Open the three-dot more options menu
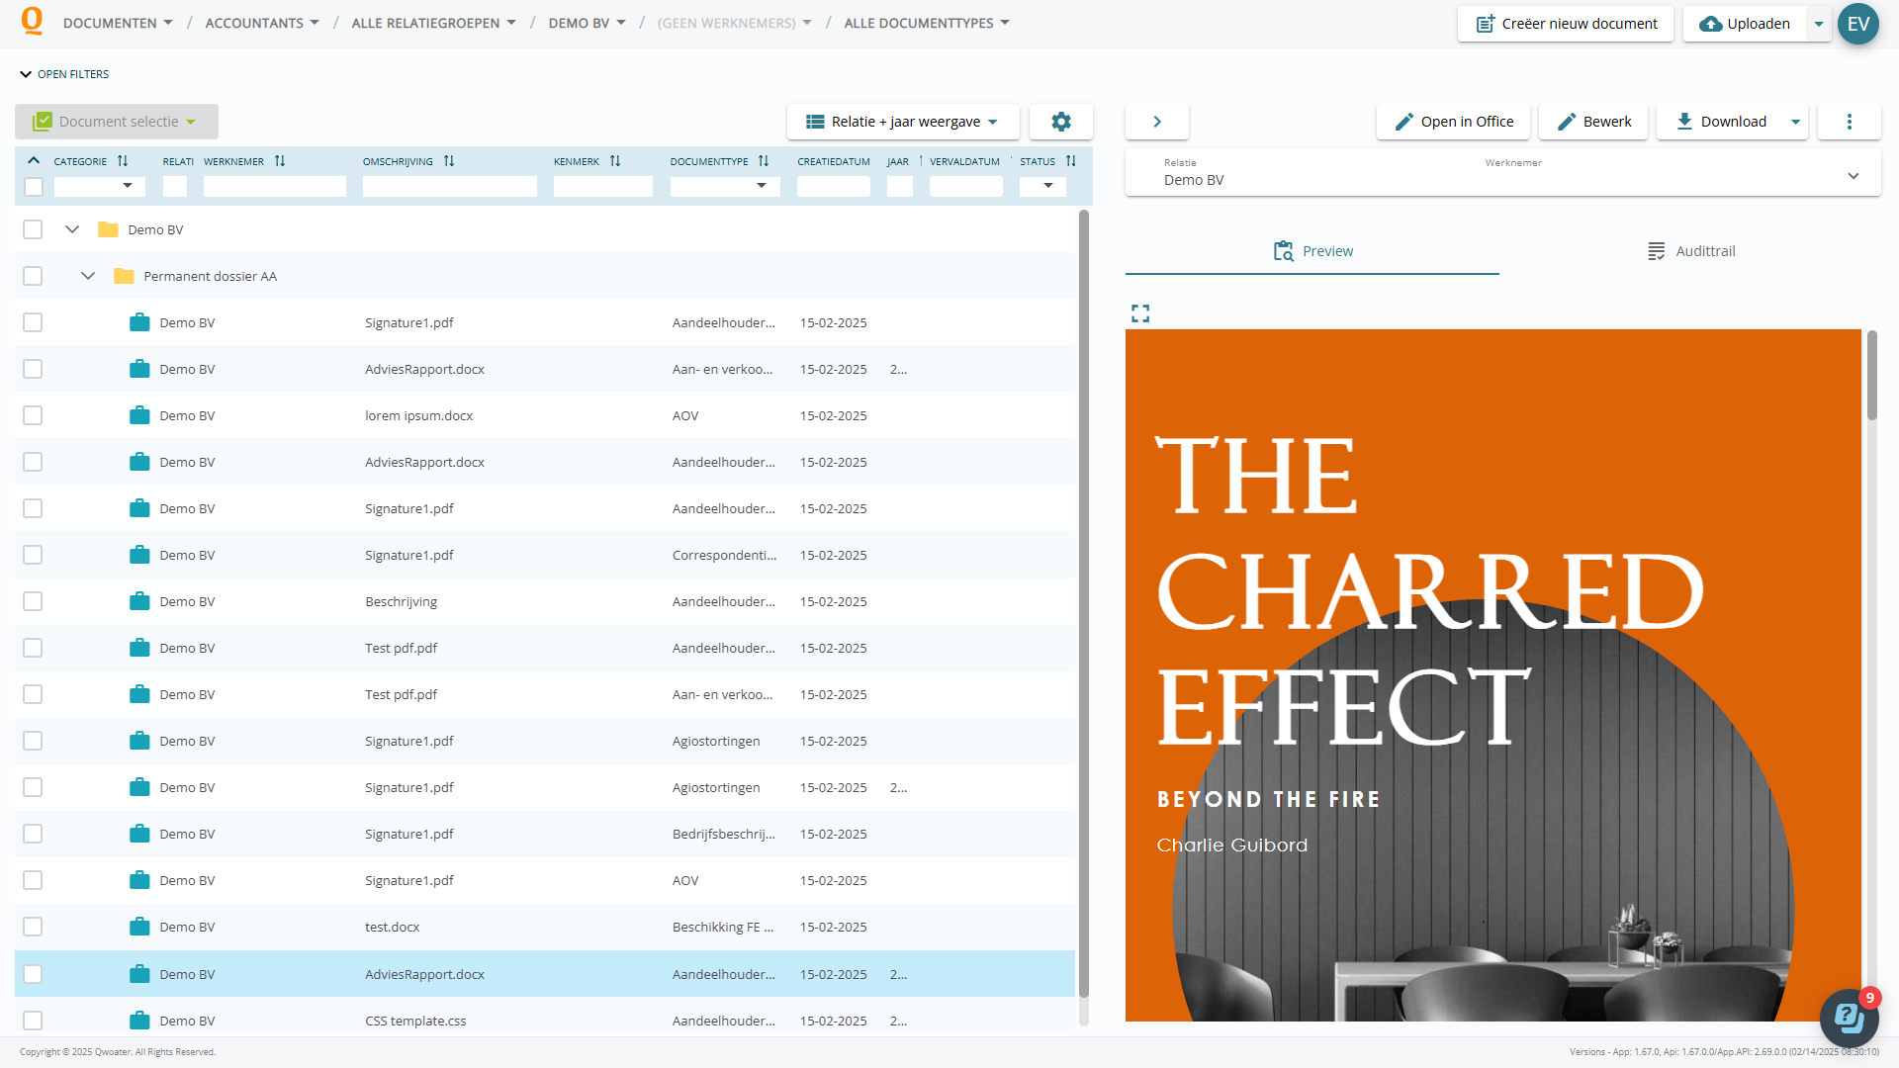The width and height of the screenshot is (1899, 1068). tap(1849, 122)
